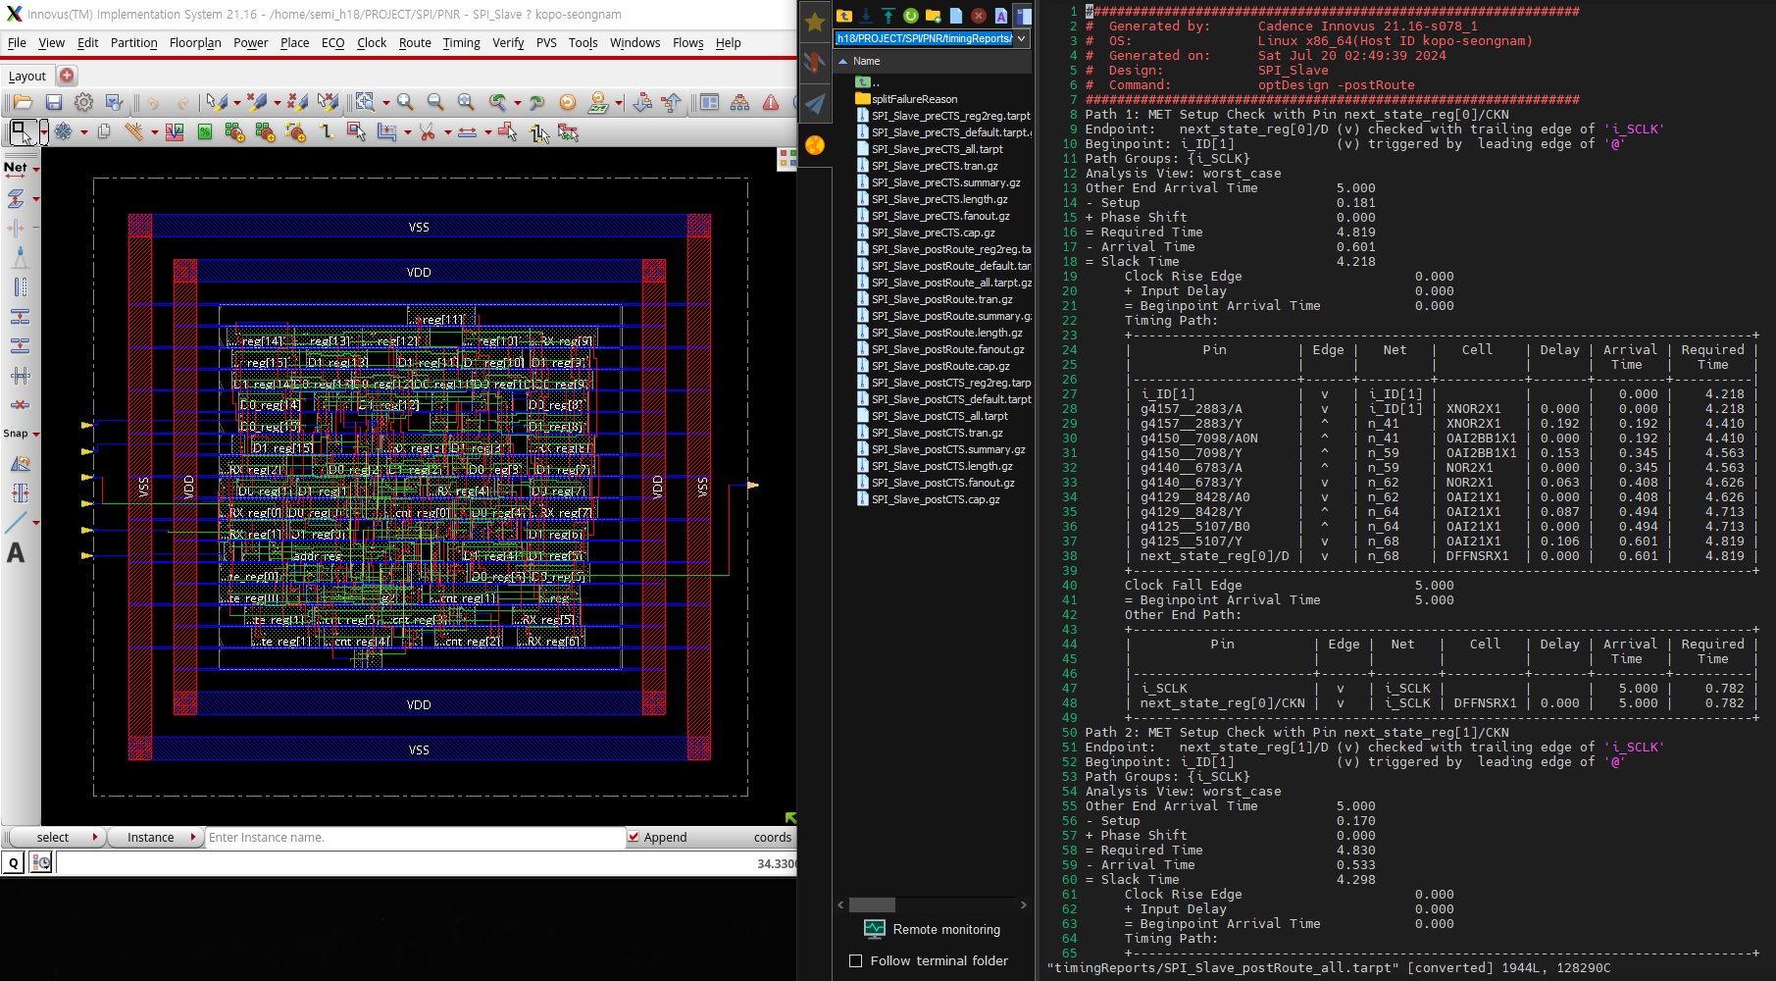The height and width of the screenshot is (981, 1776).
Task: Open the Floorplan menu
Action: coord(195,43)
